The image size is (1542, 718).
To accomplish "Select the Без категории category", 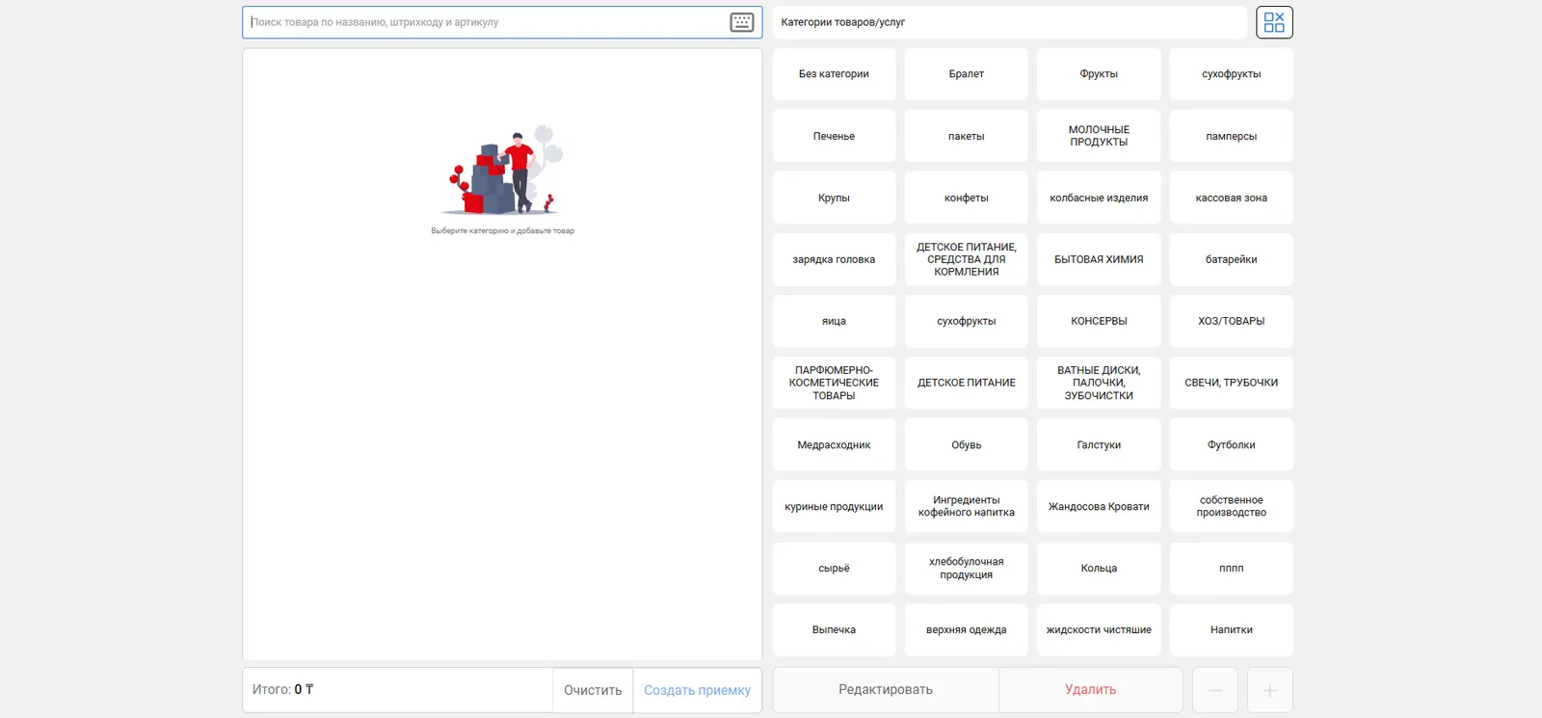I will [834, 74].
